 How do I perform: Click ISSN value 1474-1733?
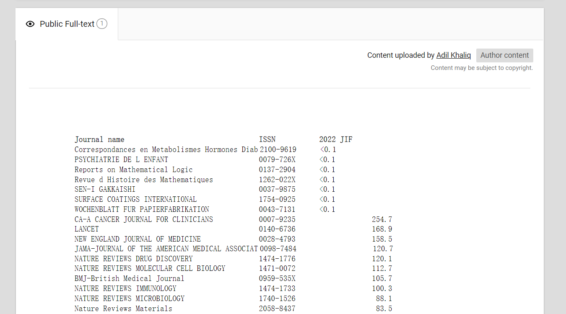tap(277, 288)
